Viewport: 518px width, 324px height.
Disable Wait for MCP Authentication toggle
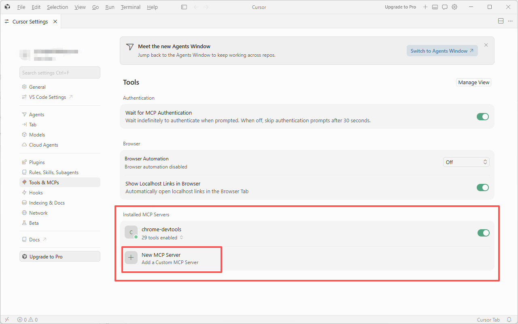tap(483, 117)
